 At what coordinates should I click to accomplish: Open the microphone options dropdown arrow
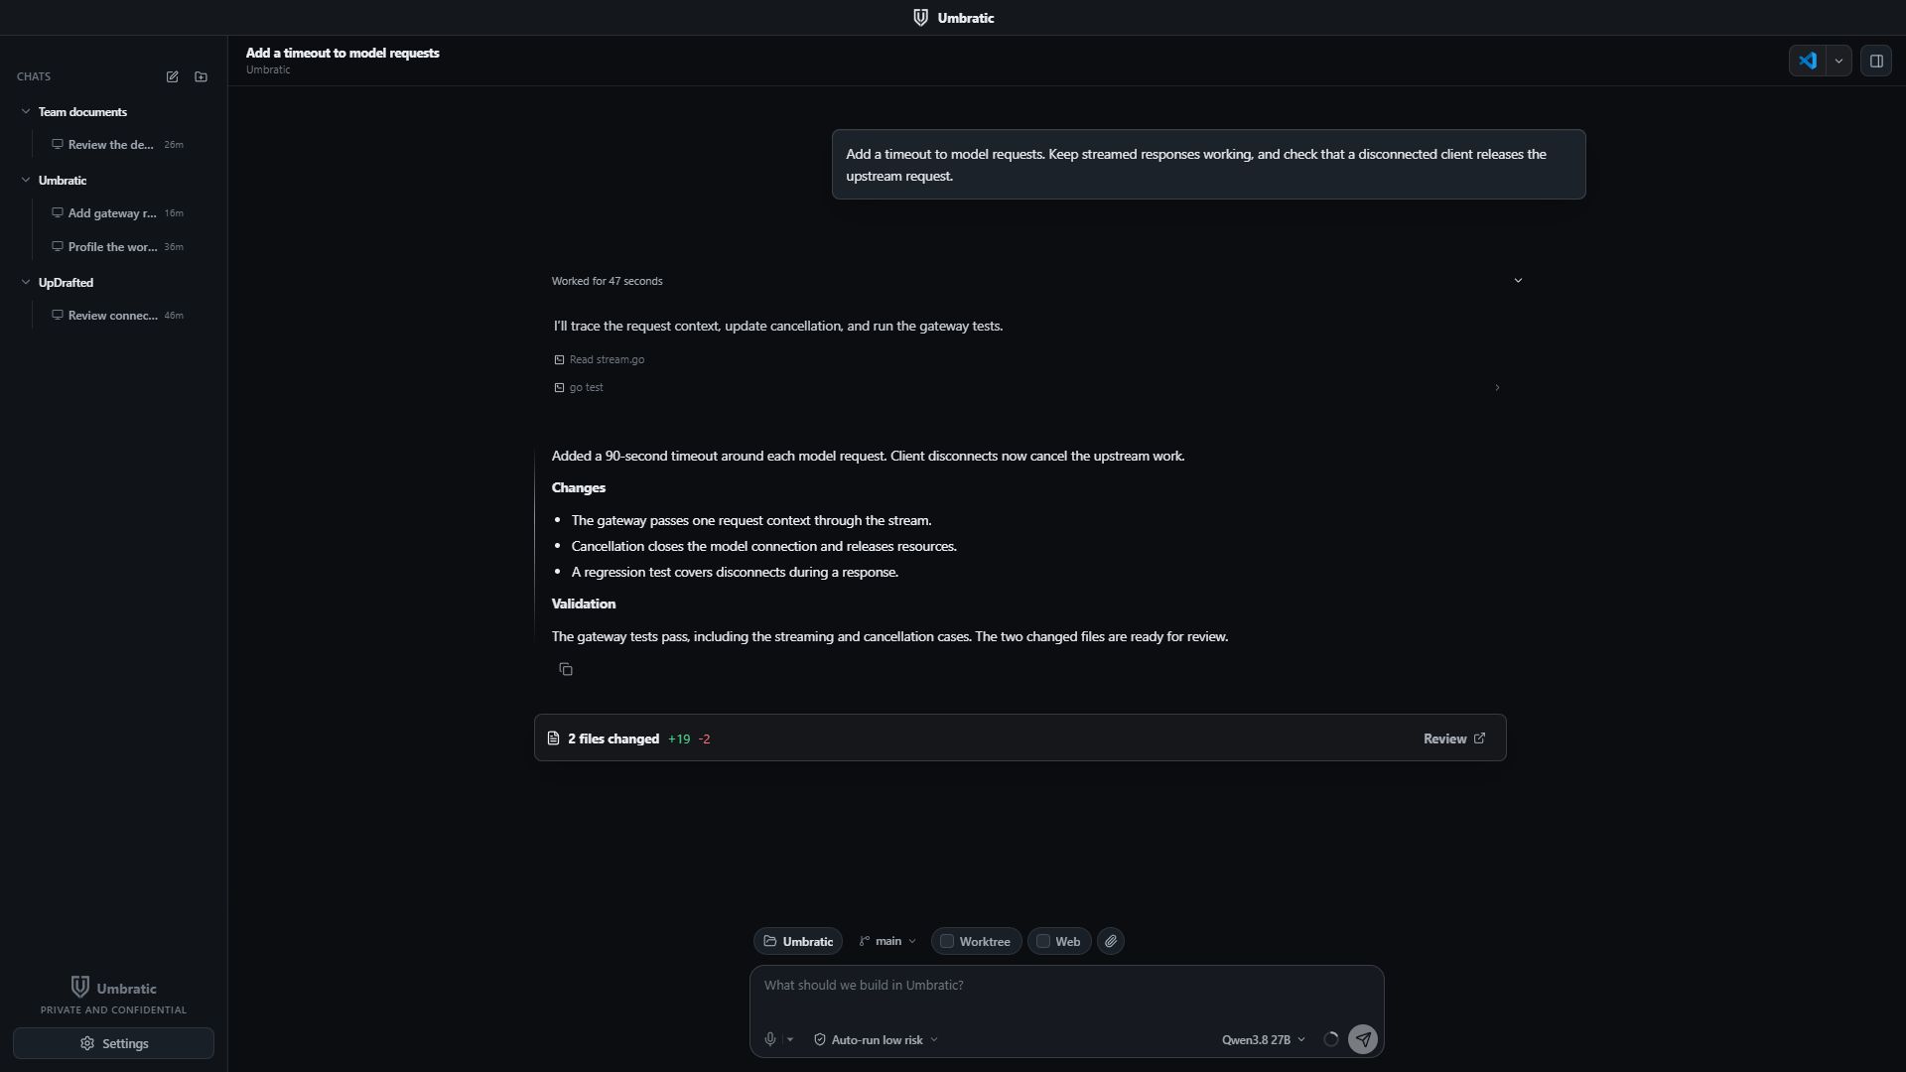[790, 1039]
